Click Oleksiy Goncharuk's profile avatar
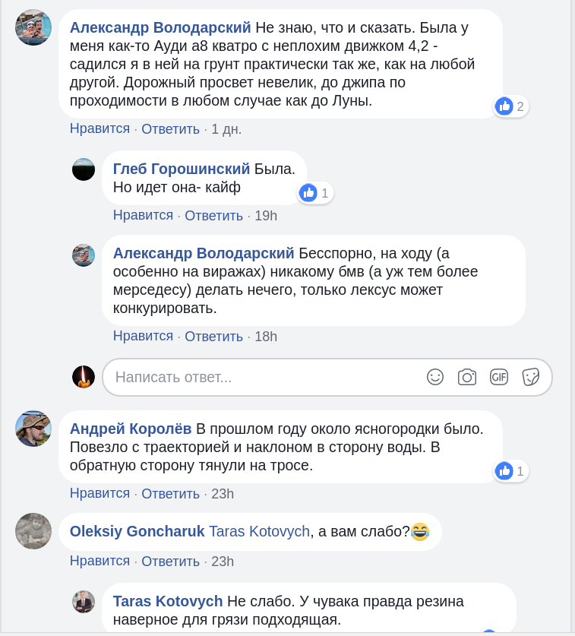This screenshot has width=575, height=636. click(x=33, y=530)
